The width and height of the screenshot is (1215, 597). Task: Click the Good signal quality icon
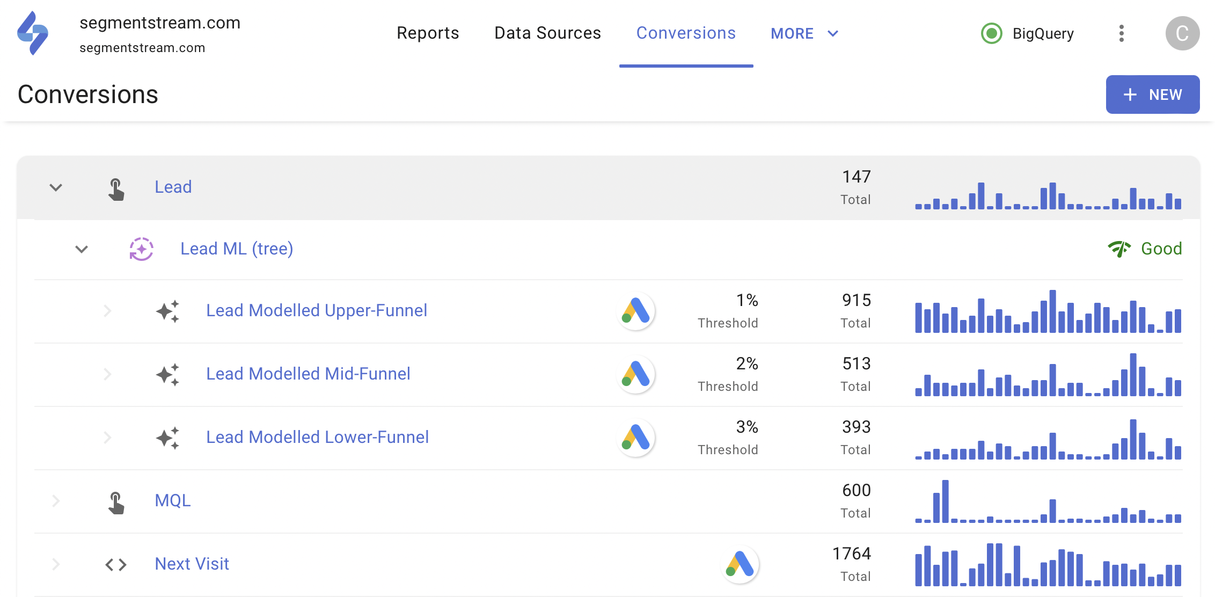point(1119,249)
